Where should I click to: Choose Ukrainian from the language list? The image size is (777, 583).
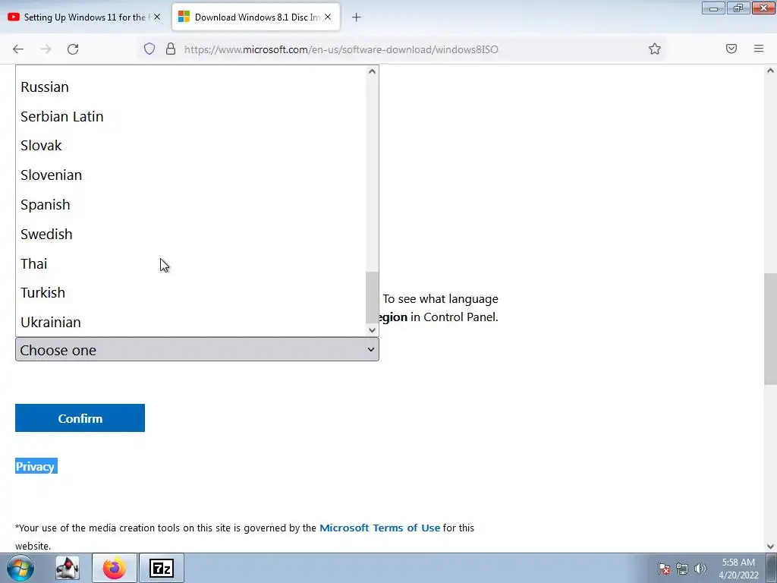pos(190,322)
